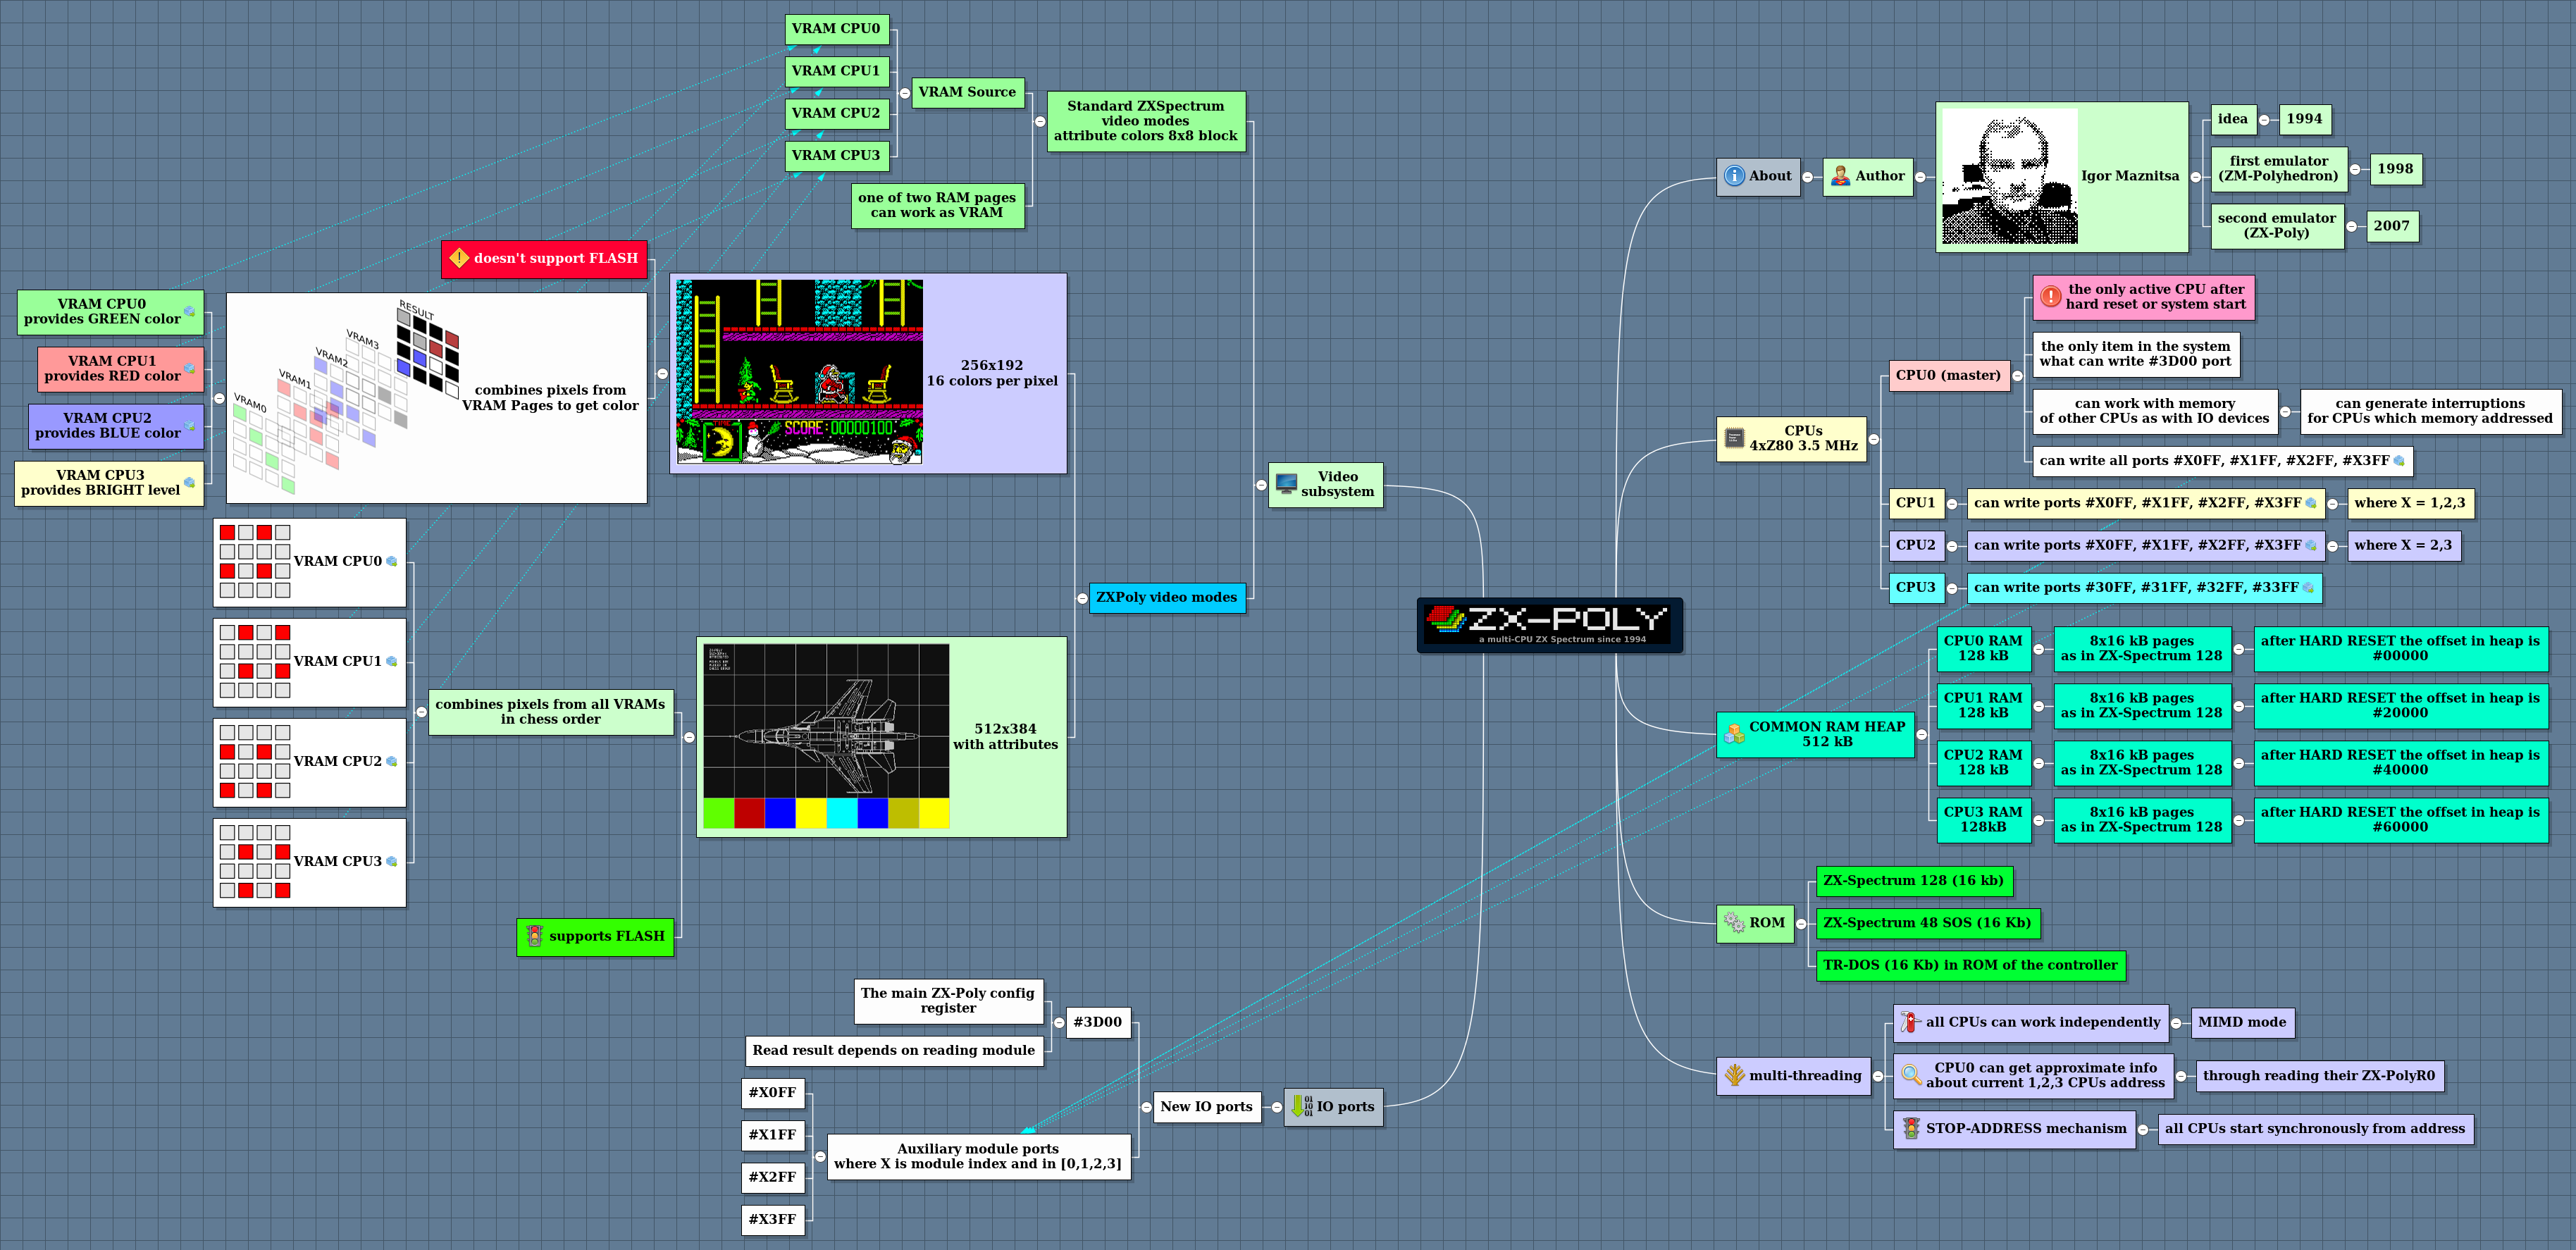Screen dimensions: 2576x1250
Task: Select the second emulator (ZX-Poly) node
Action: pyautogui.click(x=2277, y=226)
